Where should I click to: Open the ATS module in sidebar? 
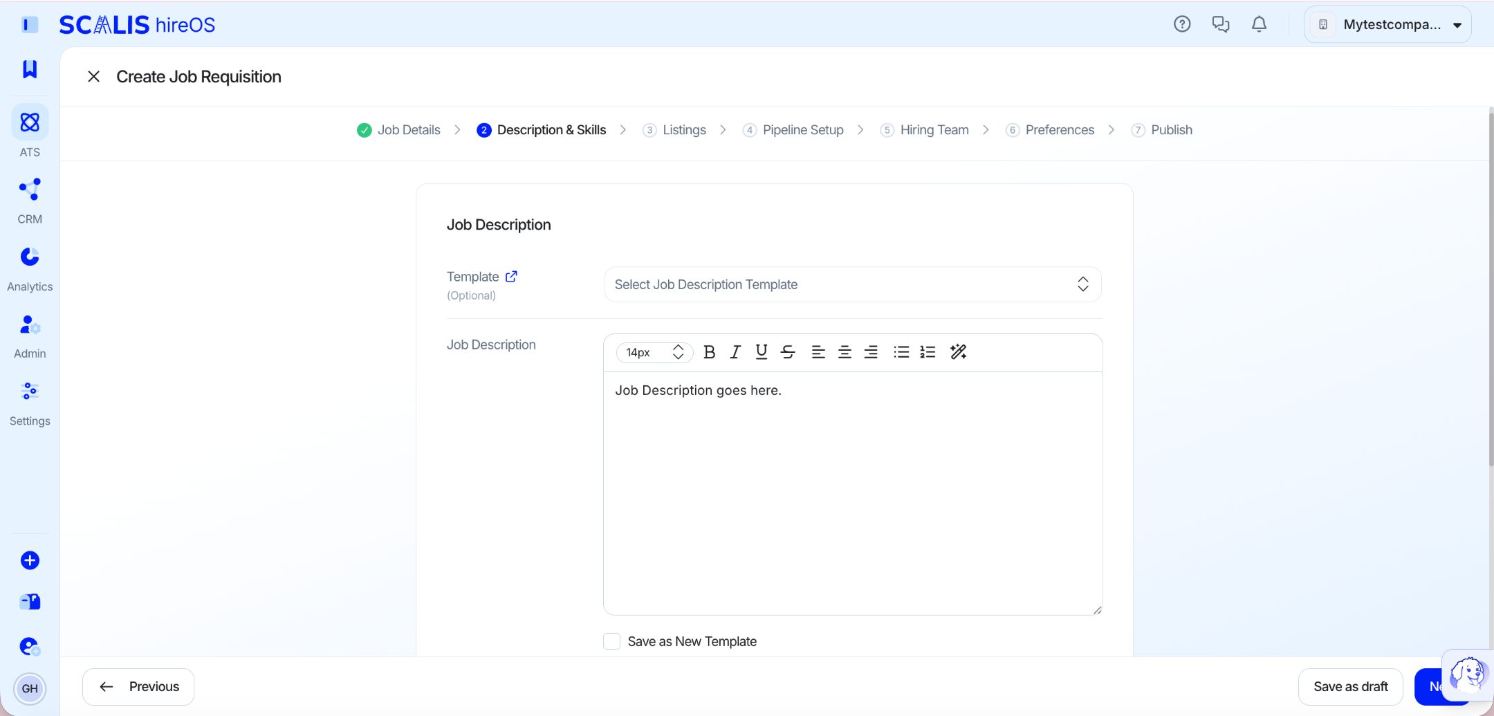pos(30,131)
